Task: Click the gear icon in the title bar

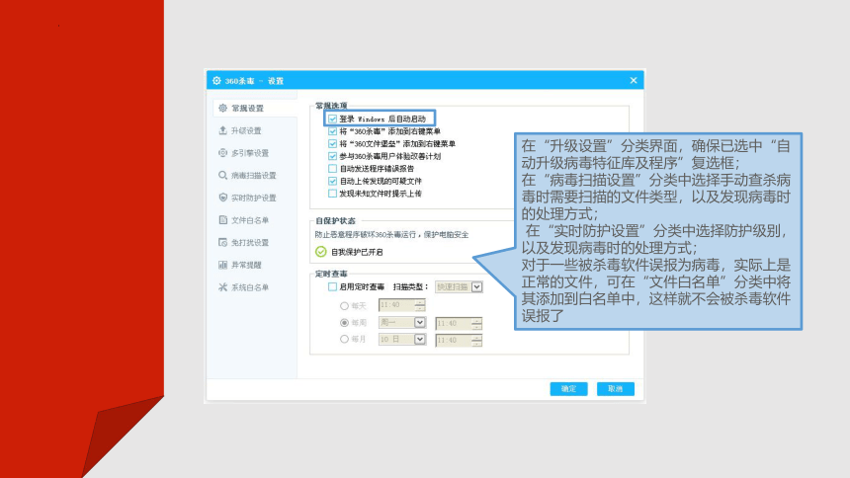Action: (216, 81)
